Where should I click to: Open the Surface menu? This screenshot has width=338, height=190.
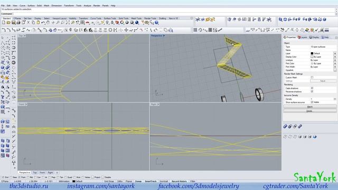31,6
